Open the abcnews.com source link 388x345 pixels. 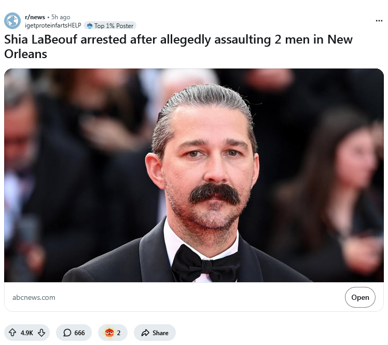point(34,297)
